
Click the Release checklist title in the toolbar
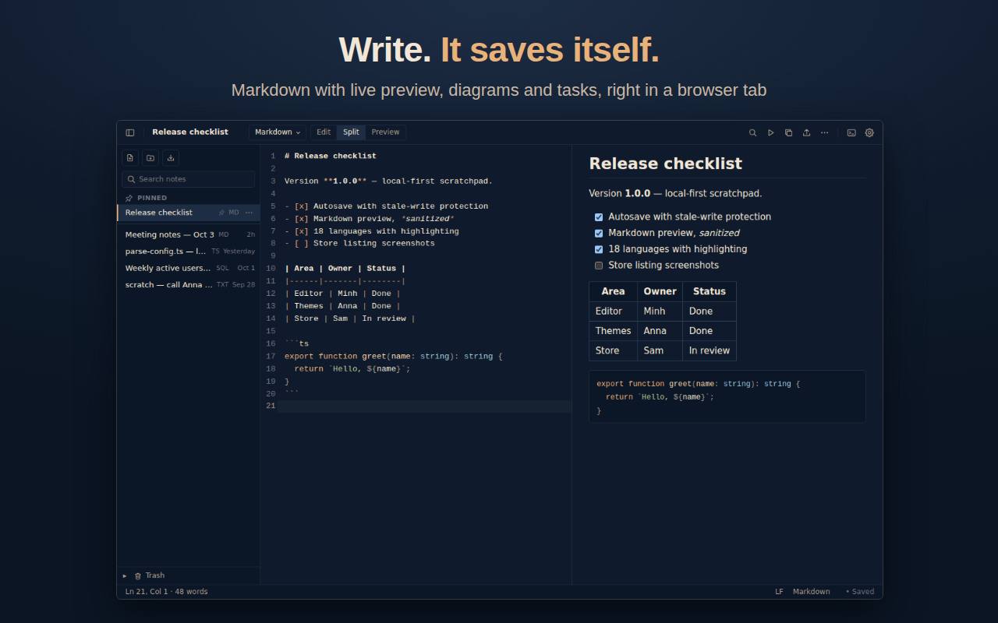click(x=190, y=132)
